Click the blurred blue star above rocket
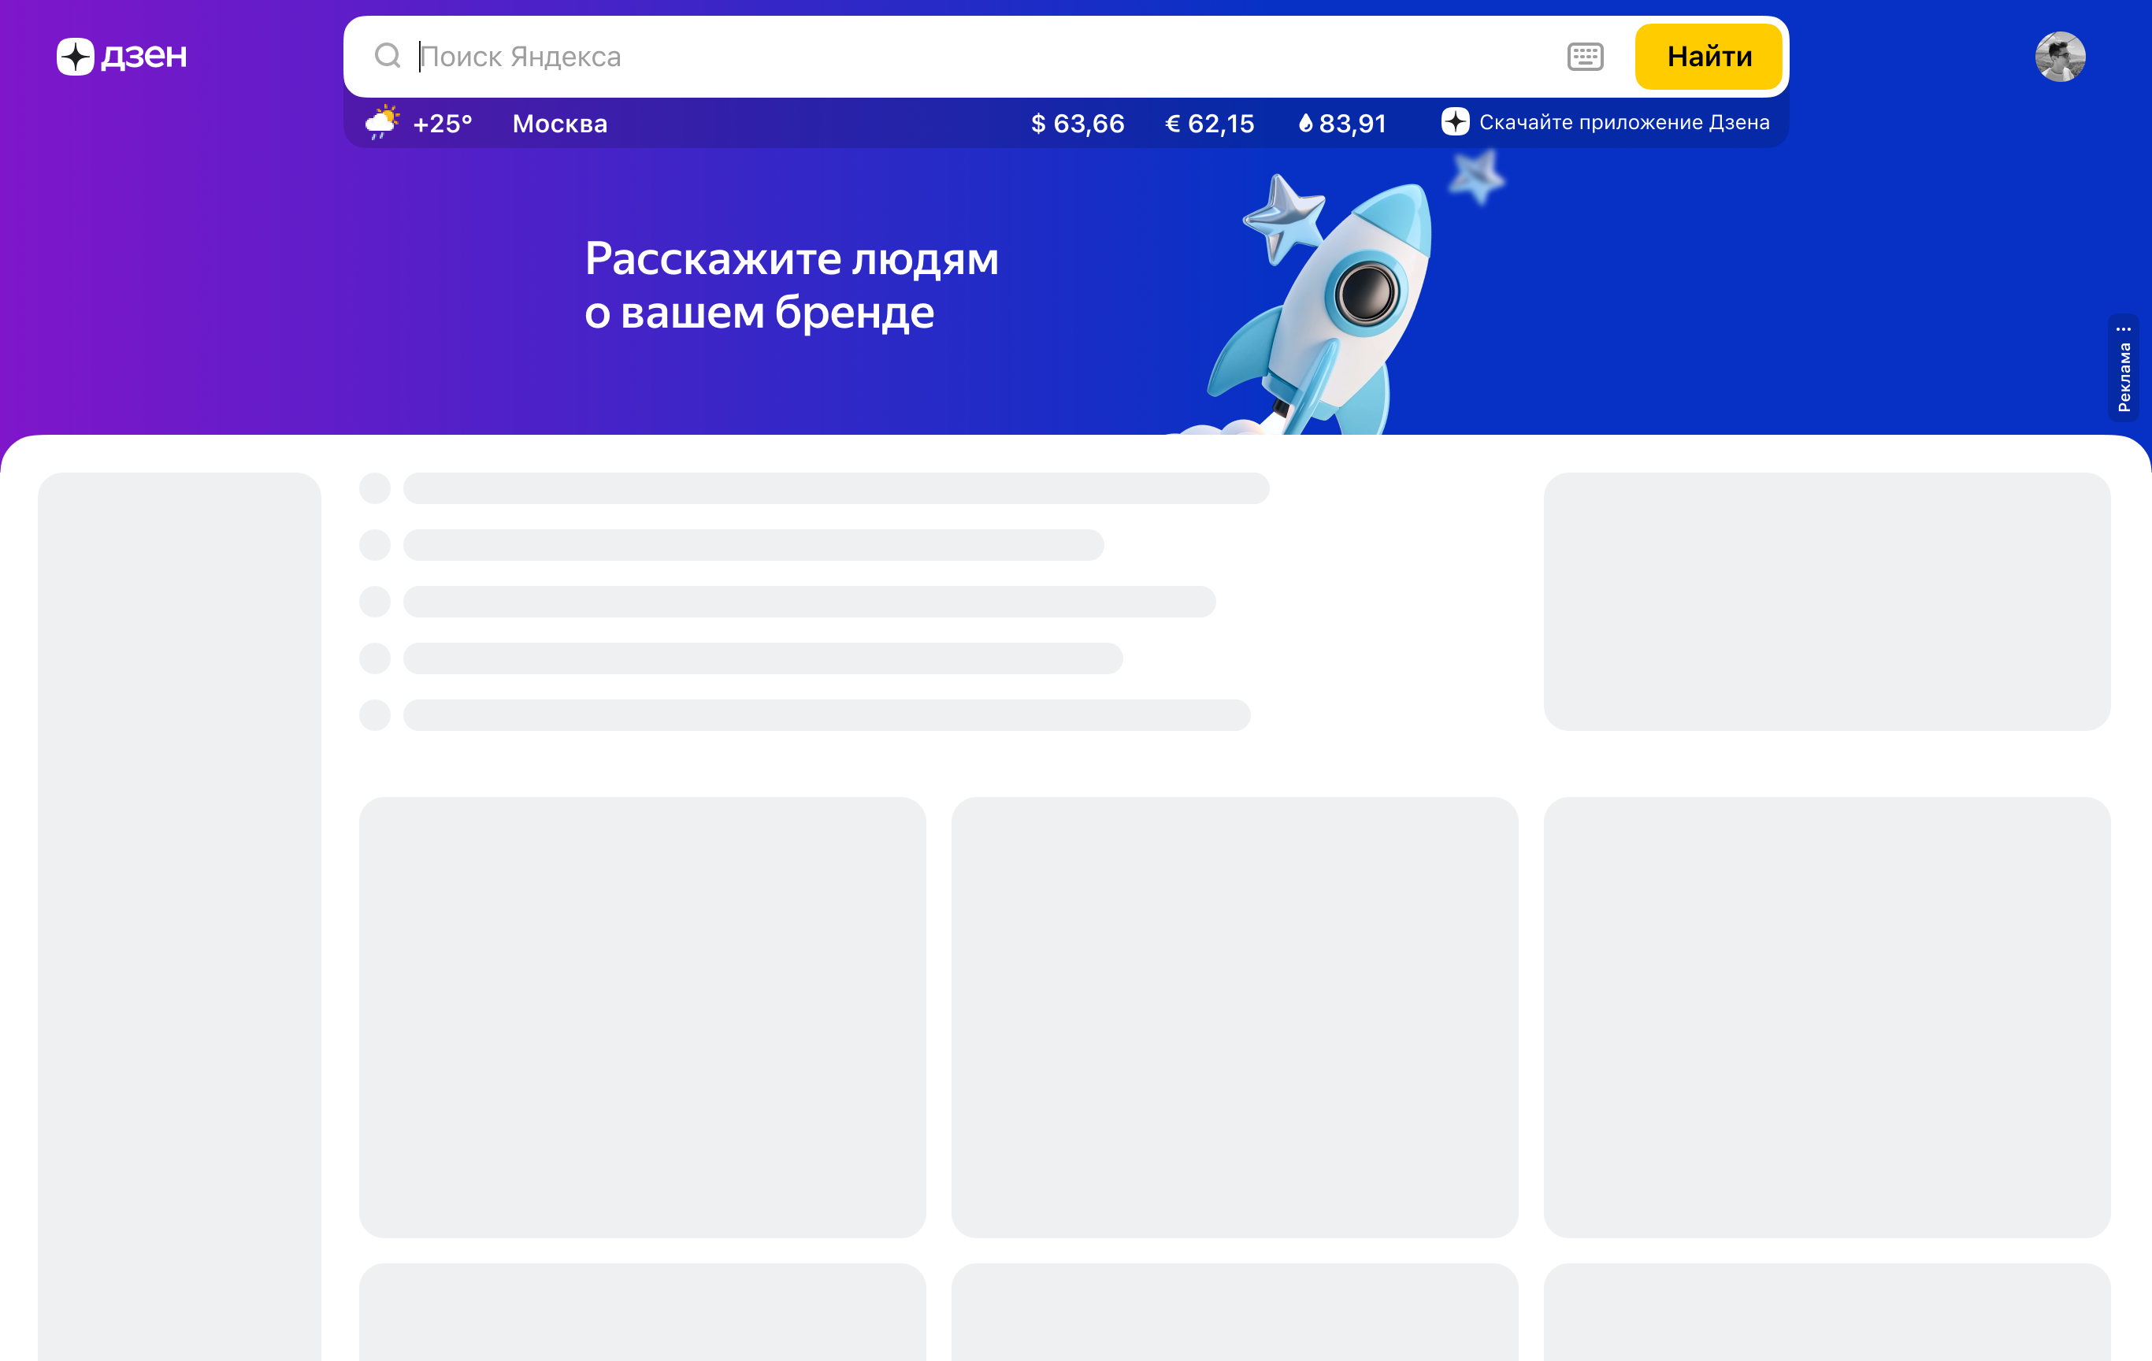 pos(1475,176)
